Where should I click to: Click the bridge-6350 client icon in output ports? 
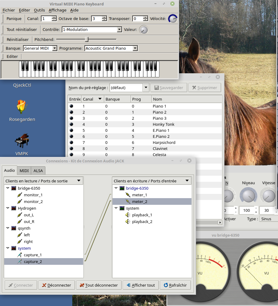click(14, 188)
